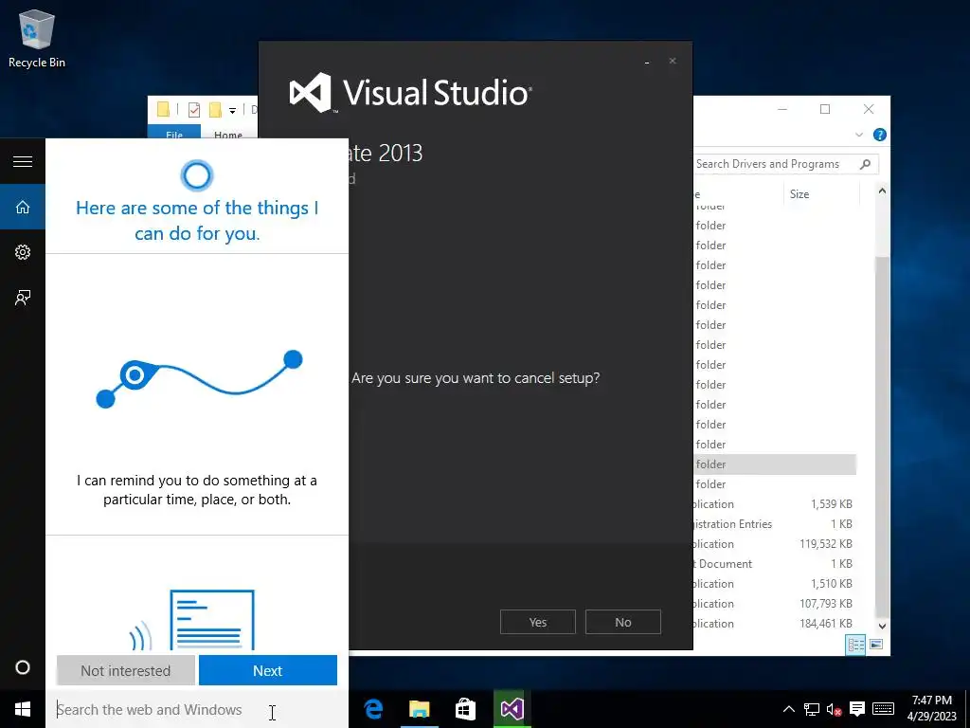Screen dimensions: 970x728
Task: Select the Cortana Home icon
Action: click(23, 207)
